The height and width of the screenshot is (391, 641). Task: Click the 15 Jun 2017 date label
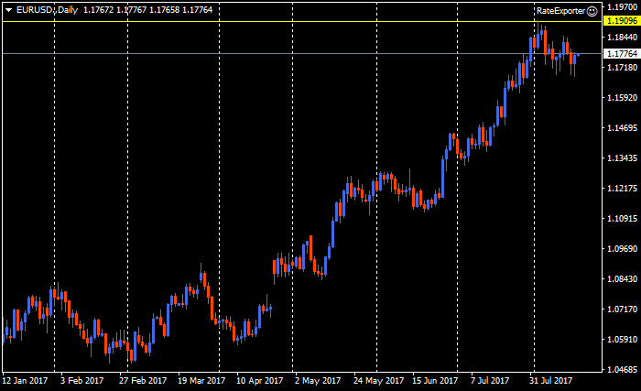click(435, 381)
